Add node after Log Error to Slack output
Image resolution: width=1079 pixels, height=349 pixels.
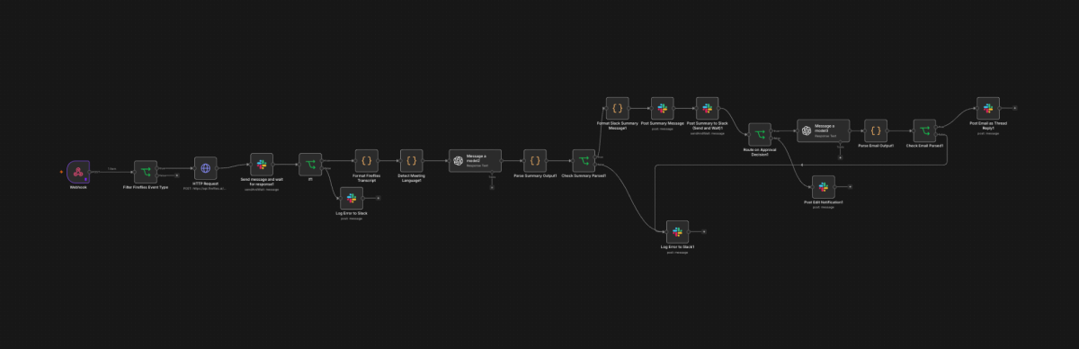(378, 199)
